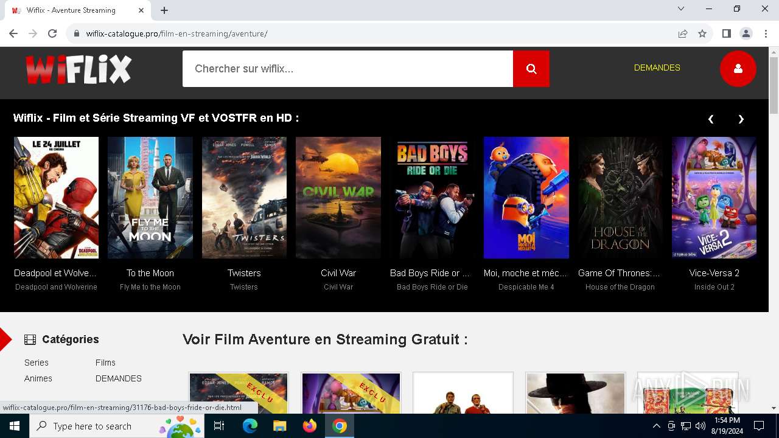Open the Vice-Versa EXCLU thumbnail in Aventure list
This screenshot has width=779, height=438.
click(x=351, y=394)
